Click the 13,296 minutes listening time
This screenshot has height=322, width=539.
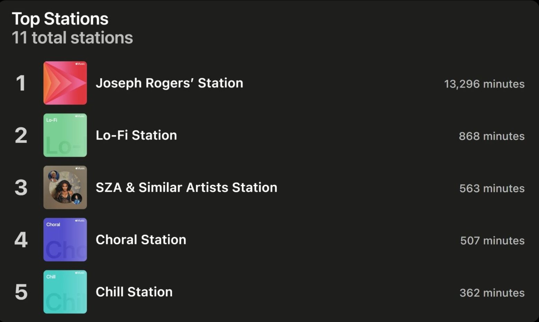coord(484,84)
